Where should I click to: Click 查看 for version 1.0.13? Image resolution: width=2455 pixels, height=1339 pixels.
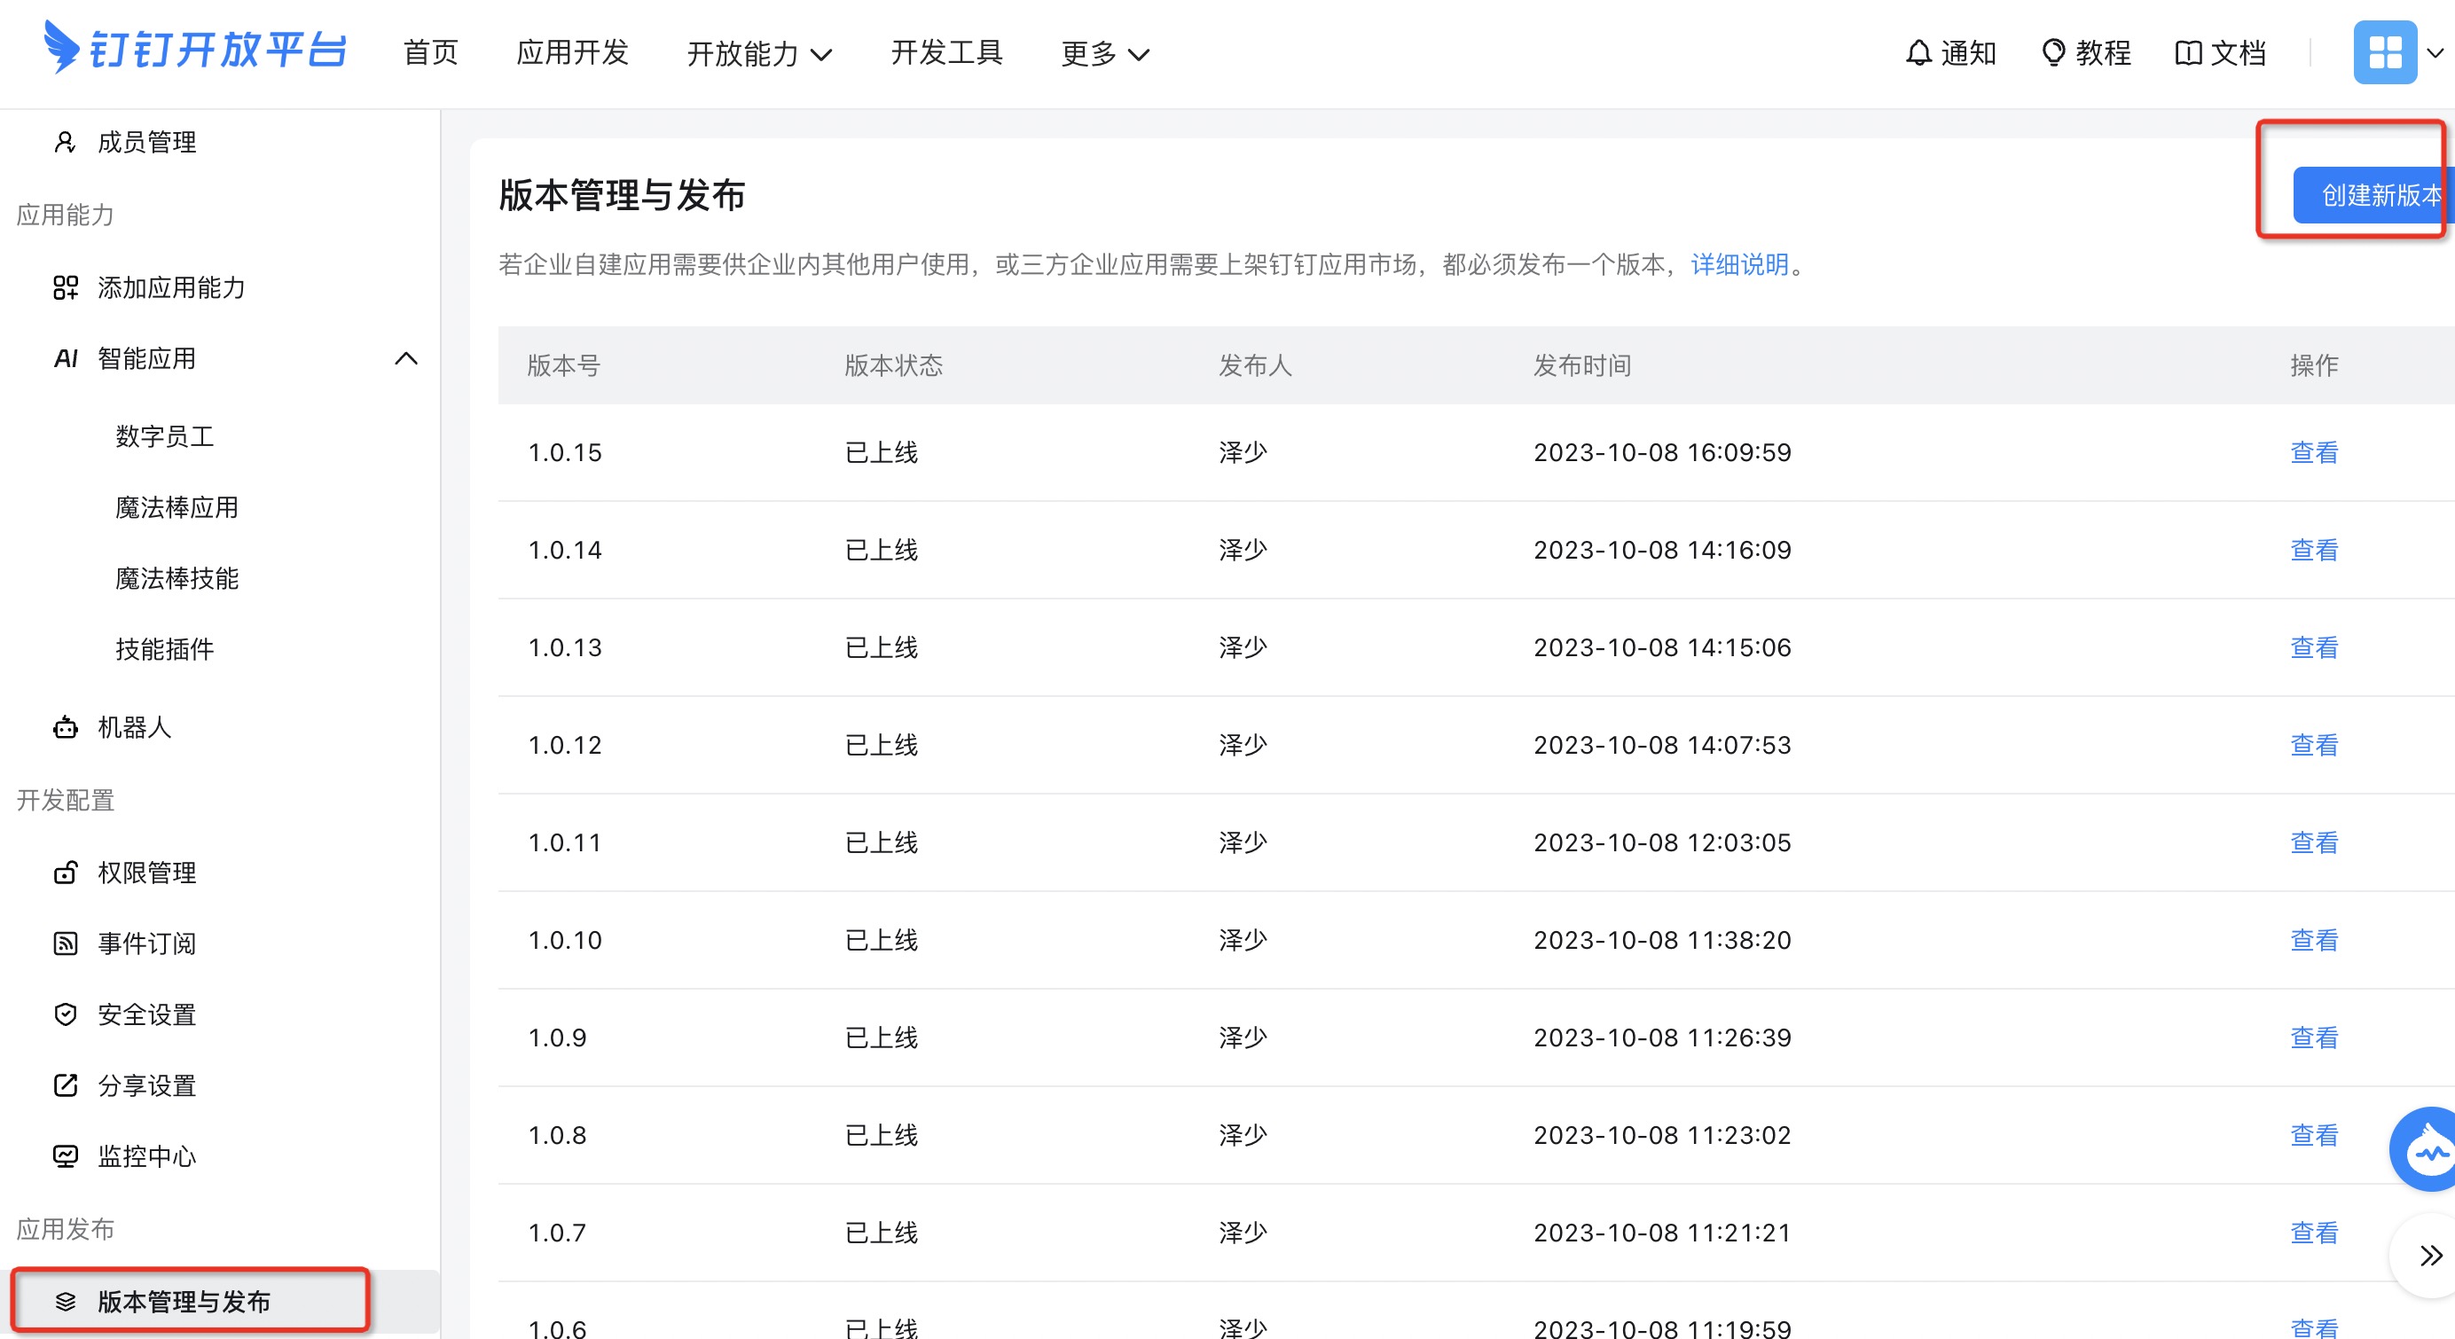2314,648
